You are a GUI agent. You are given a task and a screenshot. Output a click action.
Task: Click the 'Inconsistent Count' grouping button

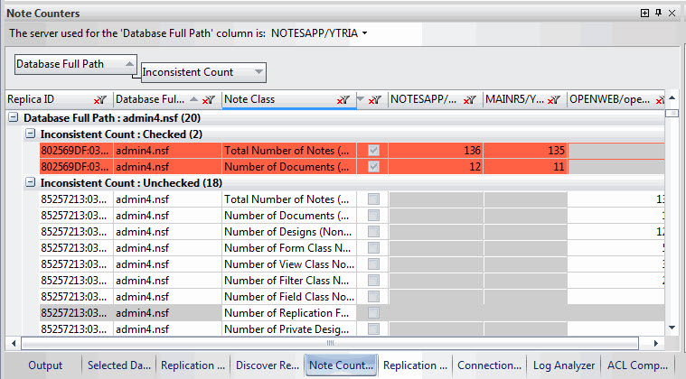point(202,72)
